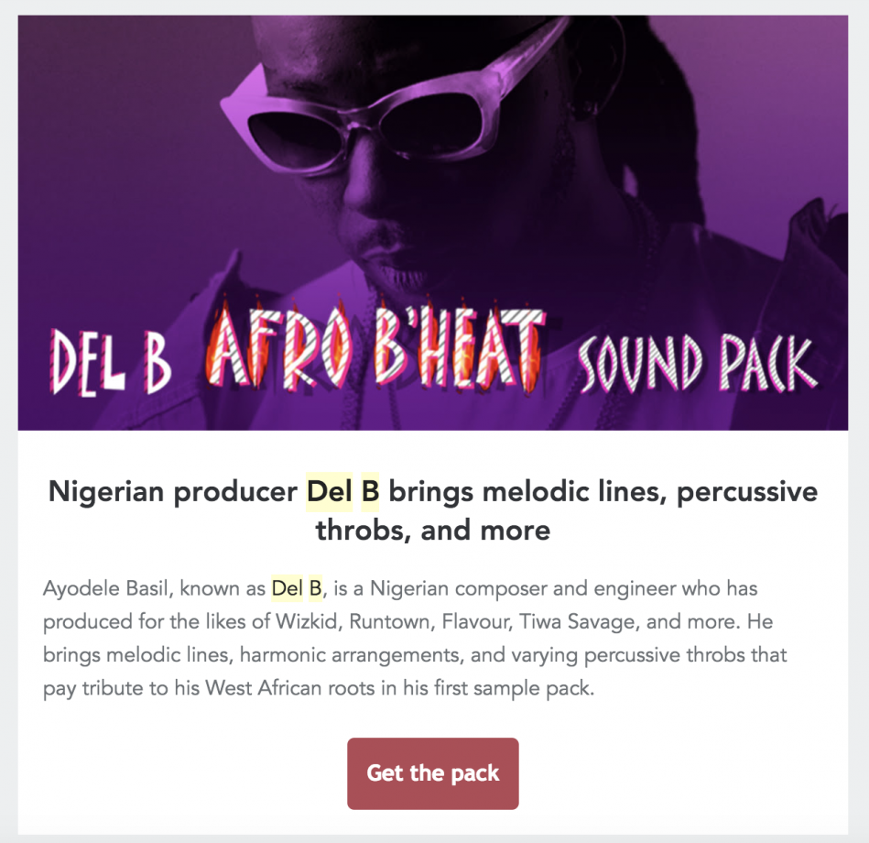Click highlighted Del B in body paragraph
Screen dimensions: 869x843
point(297,587)
